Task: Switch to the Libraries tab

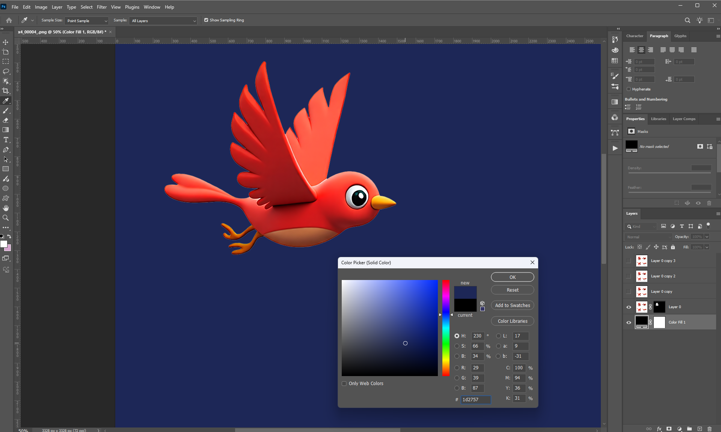Action: click(x=658, y=119)
